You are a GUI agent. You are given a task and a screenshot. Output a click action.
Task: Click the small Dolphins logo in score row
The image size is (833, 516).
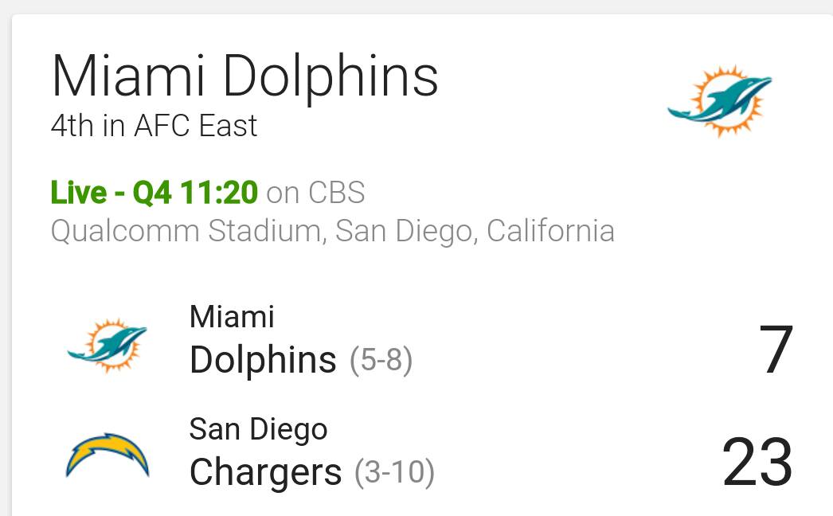click(x=107, y=345)
